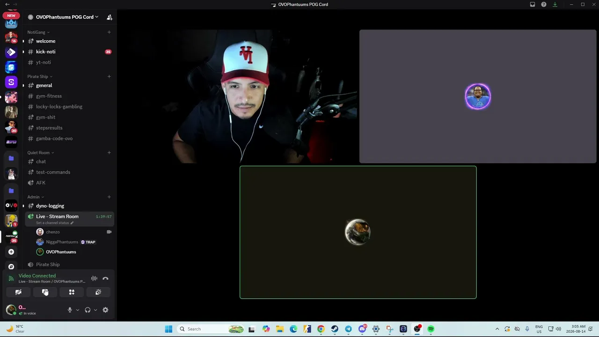Click the green download update icon
This screenshot has height=337, width=599.
555,4
